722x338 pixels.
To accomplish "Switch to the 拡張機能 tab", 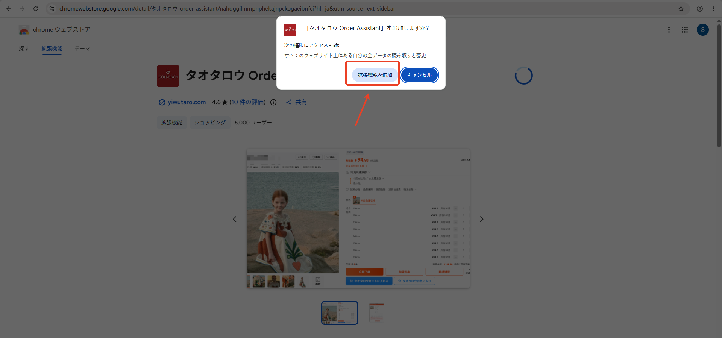I will click(52, 49).
